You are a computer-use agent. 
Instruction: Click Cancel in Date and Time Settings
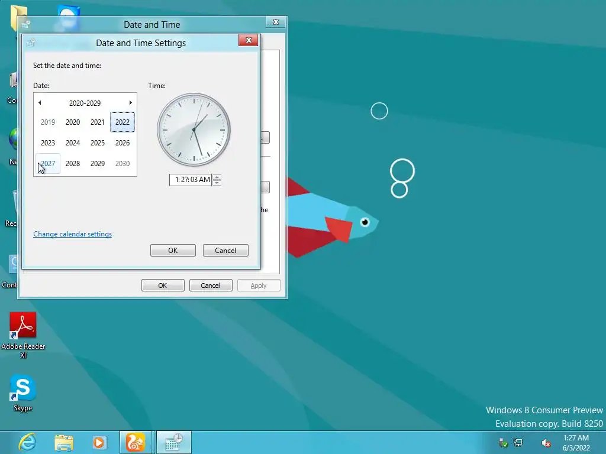tap(225, 250)
